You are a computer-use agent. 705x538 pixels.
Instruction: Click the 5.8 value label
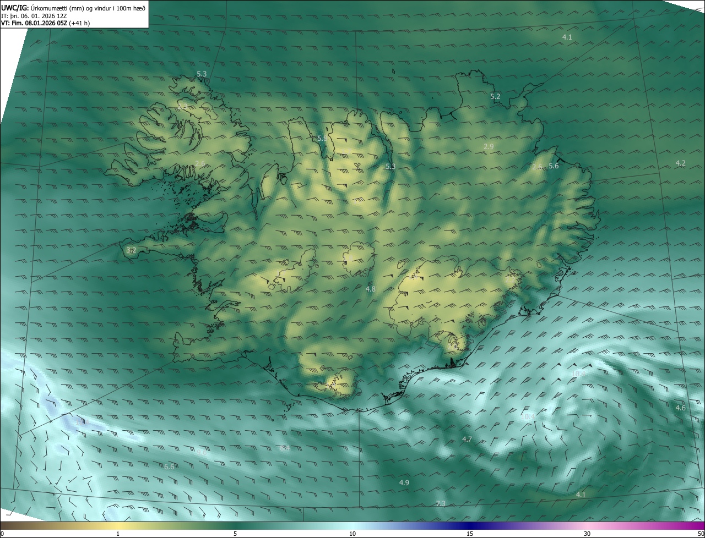tap(322, 139)
